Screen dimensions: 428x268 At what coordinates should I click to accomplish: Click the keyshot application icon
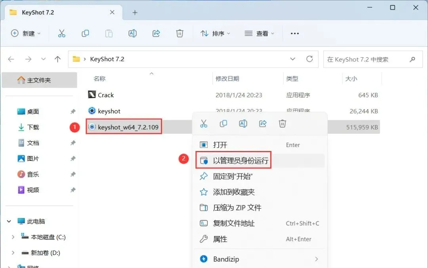[92, 111]
